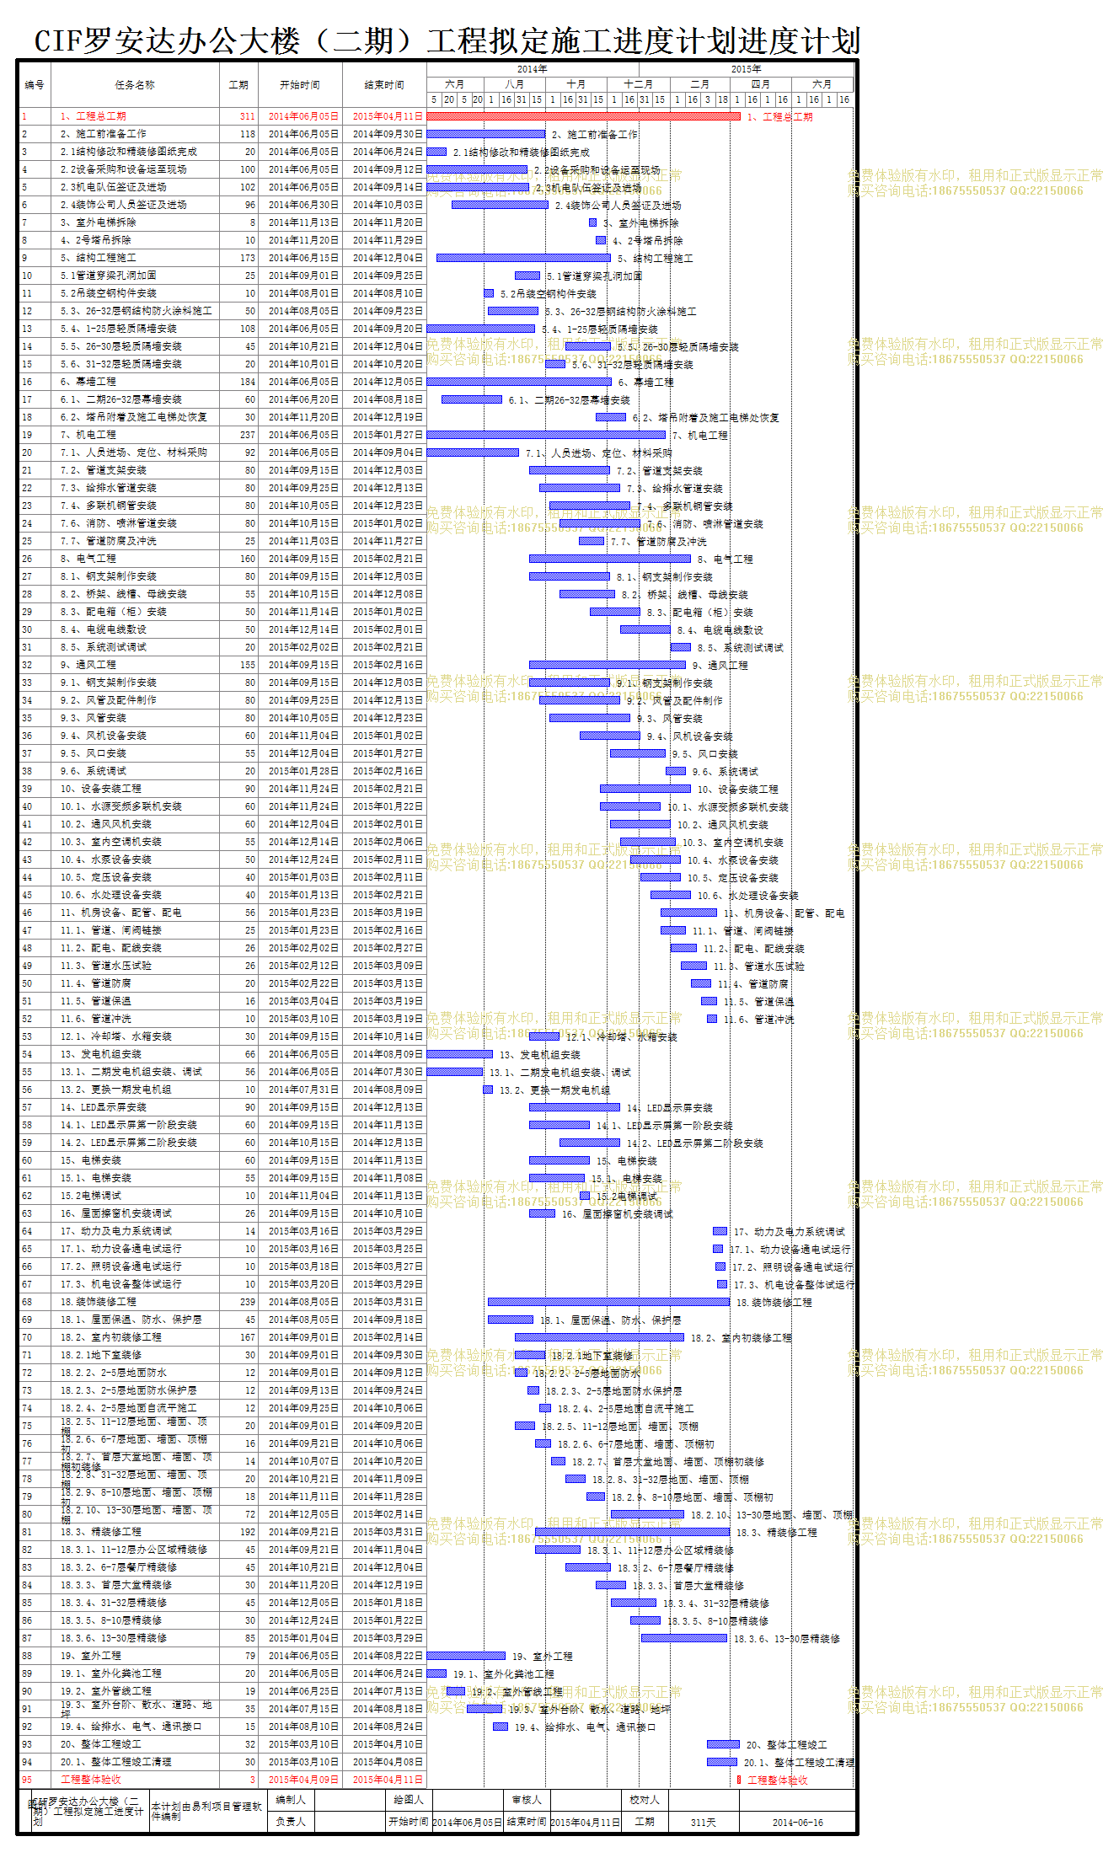Click task name cell 18.2、室内初装修工程
Viewport: 1103px width, 1858px height.
point(135,1337)
